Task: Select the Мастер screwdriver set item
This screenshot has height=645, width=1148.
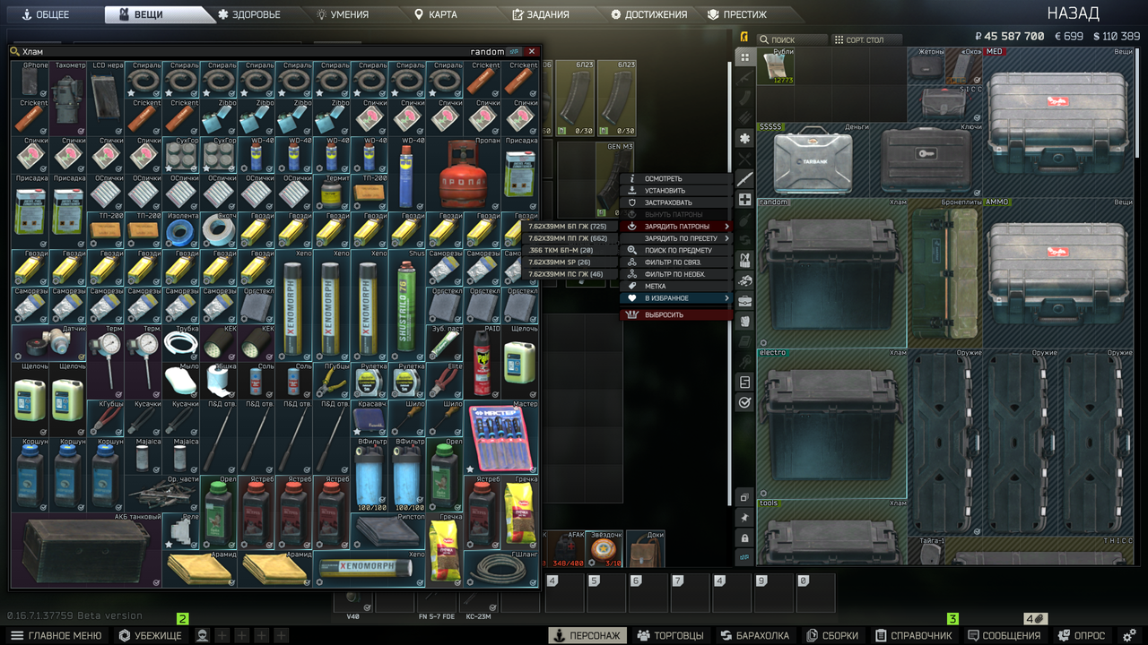Action: click(500, 437)
